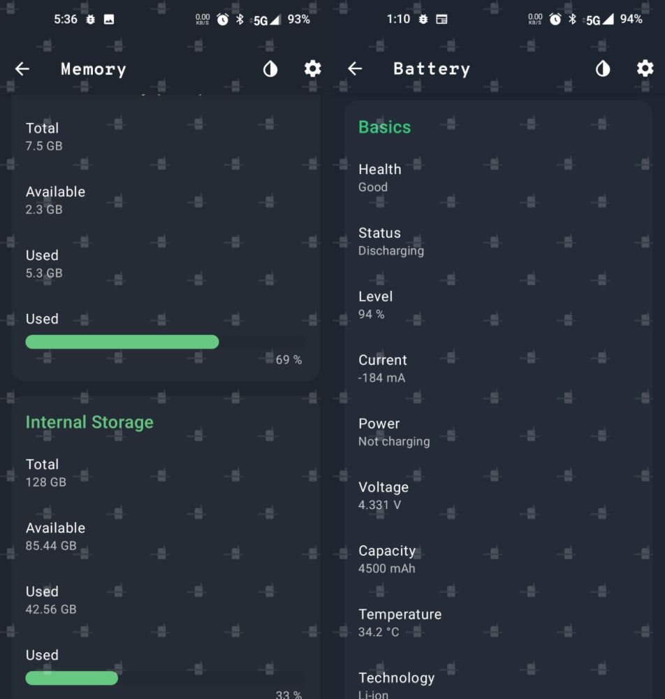Select the Basics section heading
This screenshot has height=699, width=665.
tap(384, 127)
